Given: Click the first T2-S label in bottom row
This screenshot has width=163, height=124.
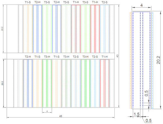Looking at the screenshot, I should [x=76, y=57].
